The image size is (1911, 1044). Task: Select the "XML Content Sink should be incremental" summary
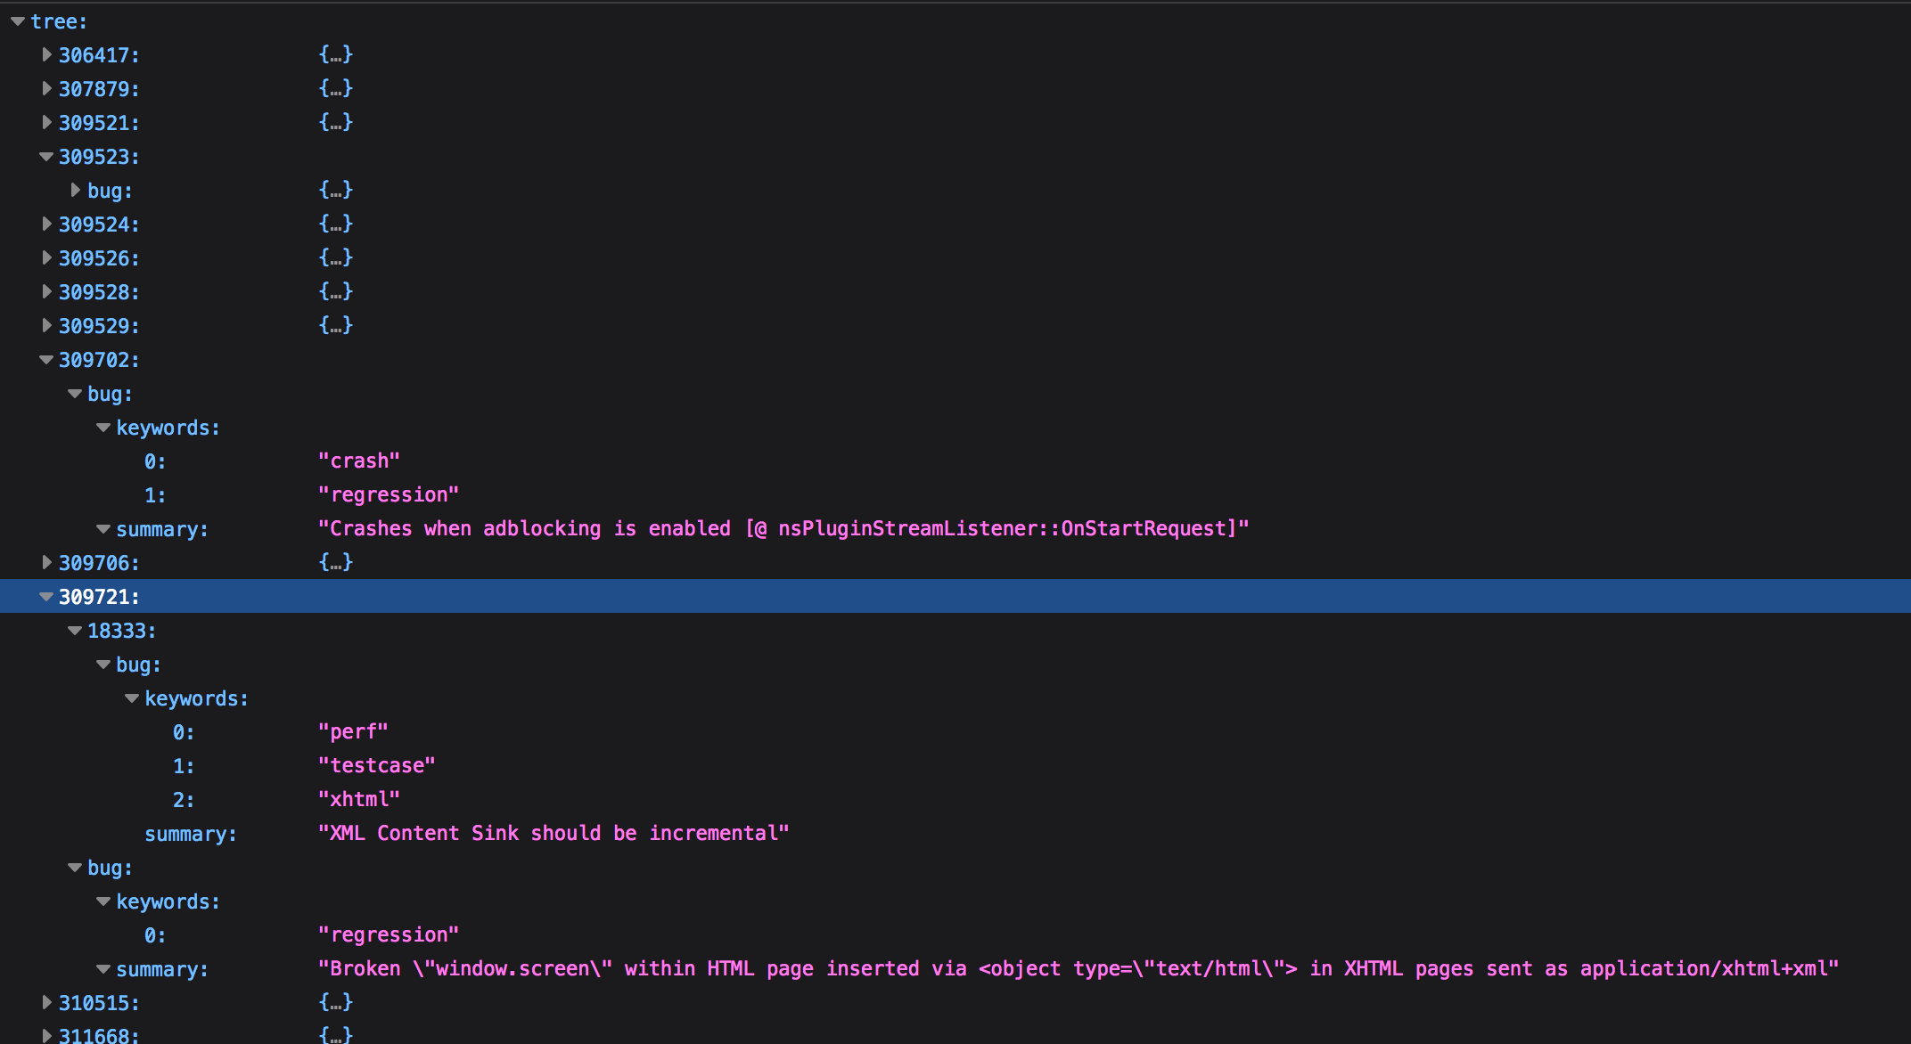pyautogui.click(x=553, y=832)
